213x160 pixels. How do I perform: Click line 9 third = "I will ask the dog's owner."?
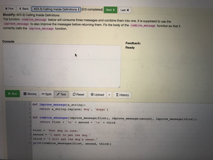point(65,139)
